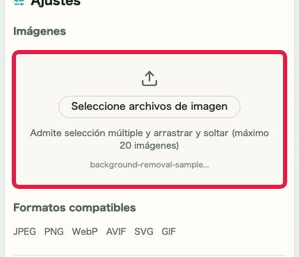299x257 pixels.
Task: Click the red border of the upload dropzone
Action: [149, 52]
